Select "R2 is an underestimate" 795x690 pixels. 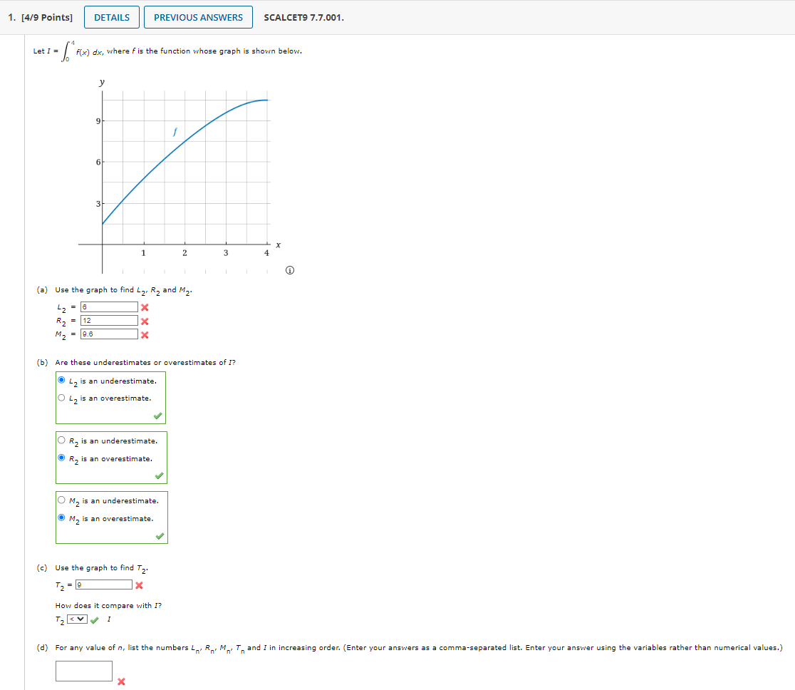[x=61, y=441]
